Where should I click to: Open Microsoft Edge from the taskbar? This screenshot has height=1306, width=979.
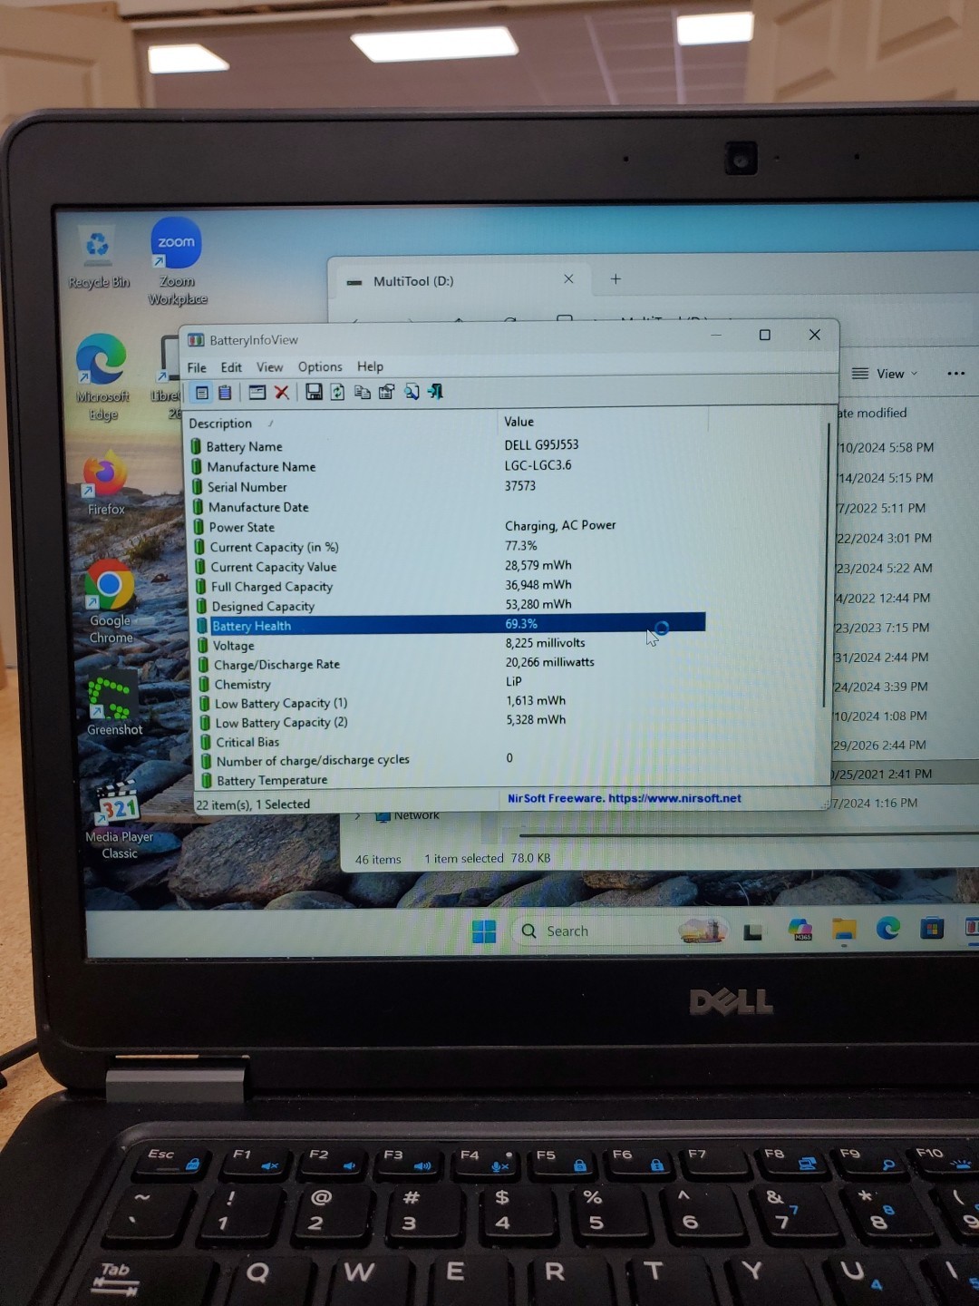887,928
